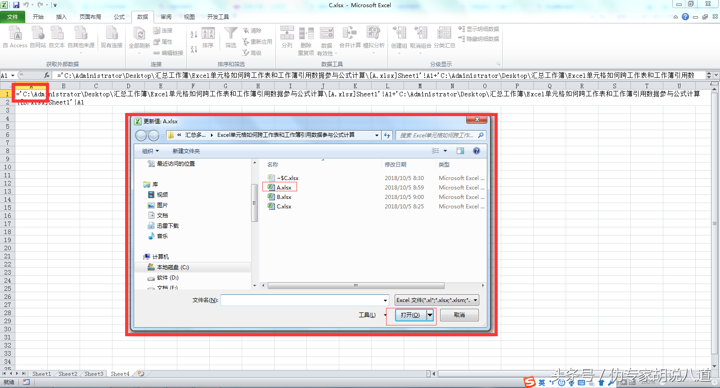Click Text to Columns (分列)
Image resolution: width=720 pixels, height=388 pixels.
click(x=287, y=37)
